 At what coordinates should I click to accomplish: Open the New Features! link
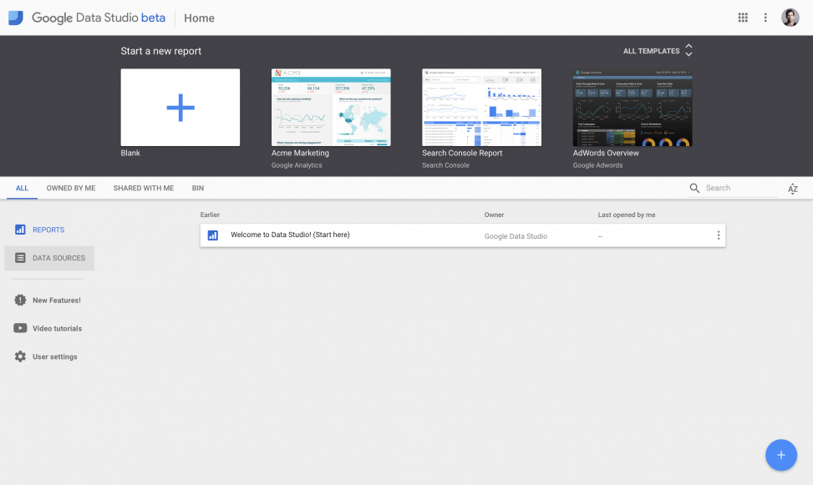57,300
